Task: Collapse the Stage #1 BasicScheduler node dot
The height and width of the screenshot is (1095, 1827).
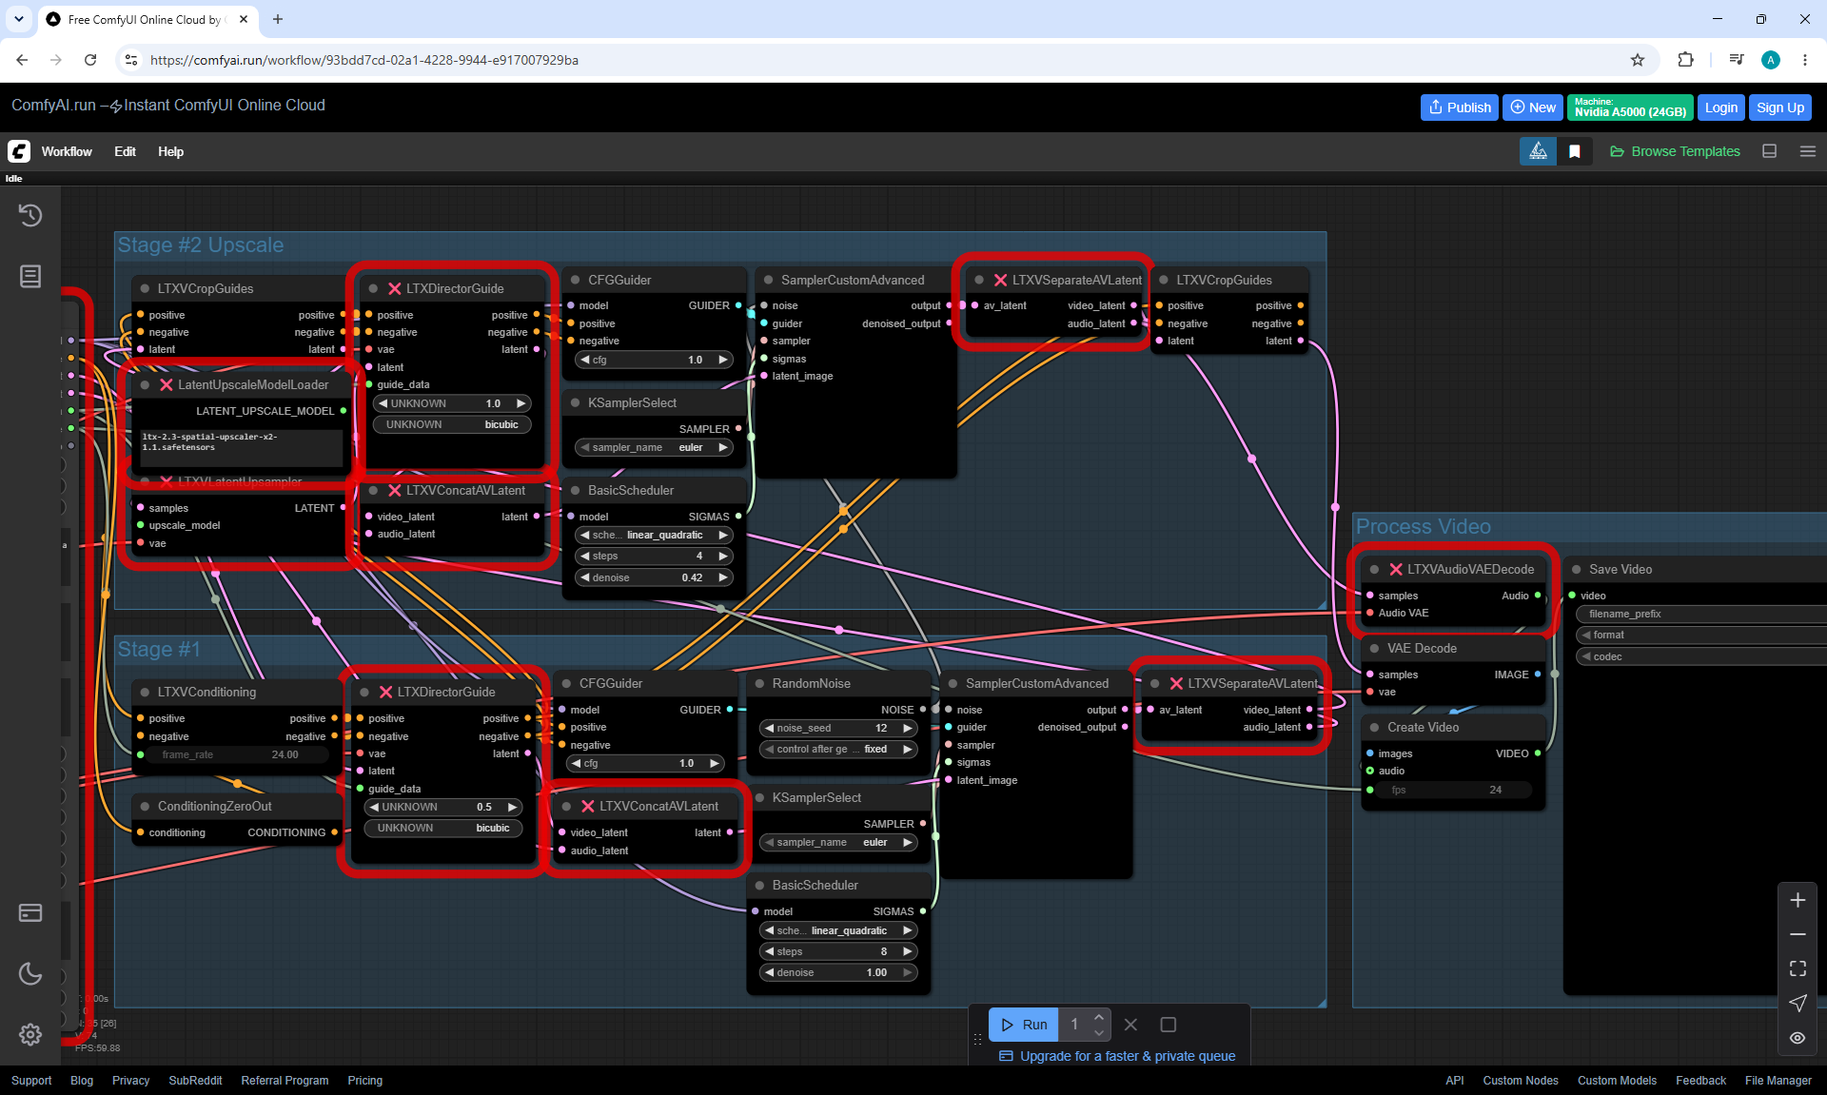Action: [759, 885]
